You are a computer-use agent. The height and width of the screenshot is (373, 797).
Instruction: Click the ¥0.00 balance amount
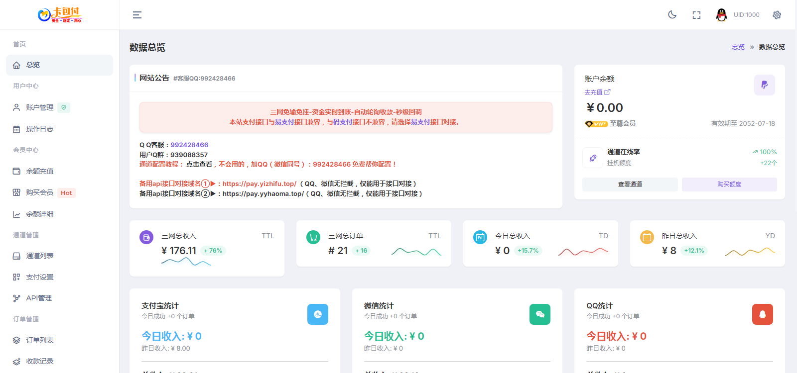click(x=605, y=108)
